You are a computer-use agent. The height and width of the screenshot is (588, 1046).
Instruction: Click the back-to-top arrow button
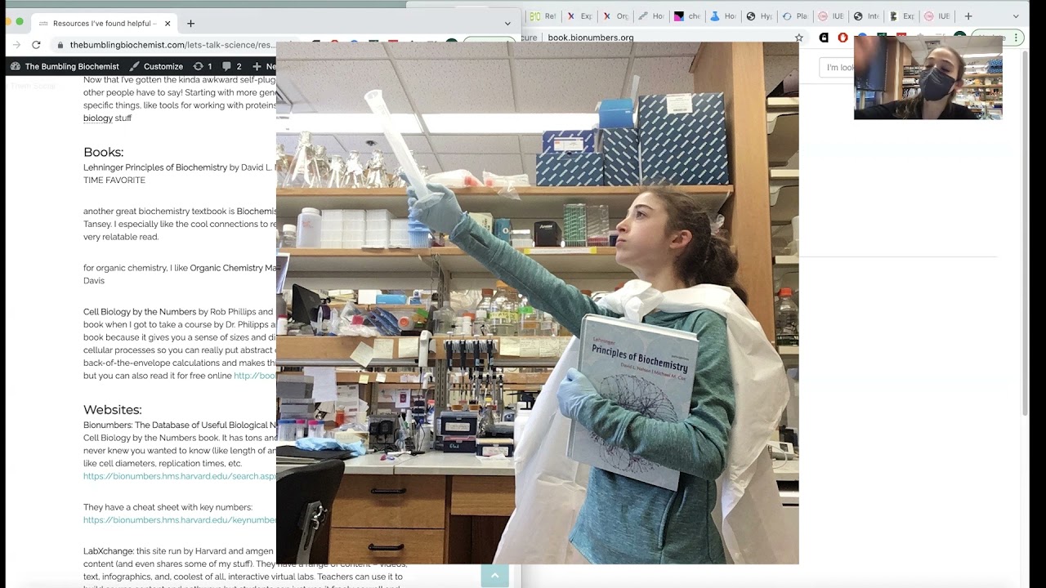(494, 576)
